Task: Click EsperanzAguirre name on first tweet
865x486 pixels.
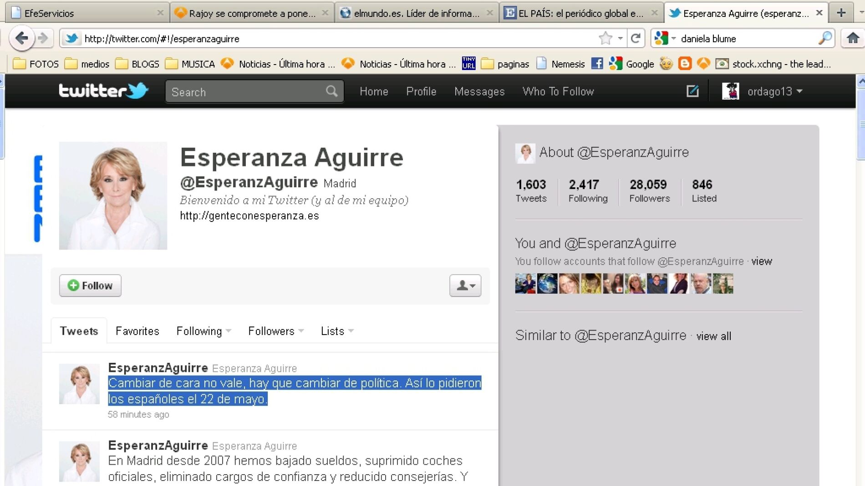Action: coord(158,367)
